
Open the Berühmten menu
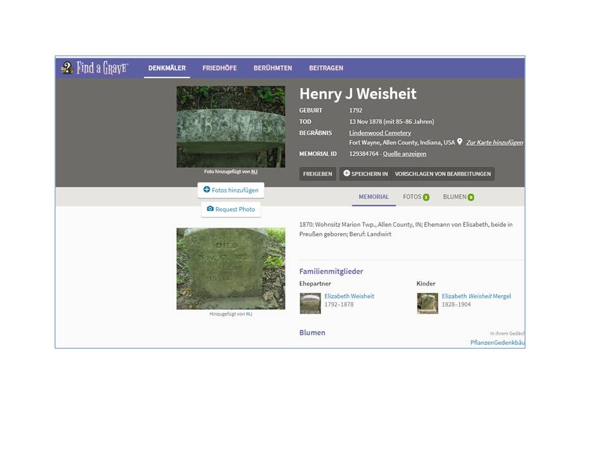(272, 68)
